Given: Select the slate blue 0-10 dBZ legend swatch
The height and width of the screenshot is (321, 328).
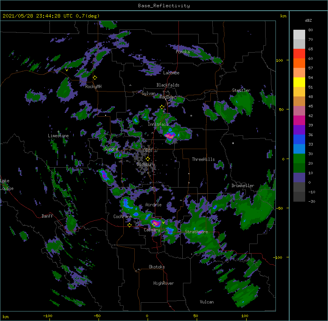Looking at the screenshot, I should coord(299,178).
